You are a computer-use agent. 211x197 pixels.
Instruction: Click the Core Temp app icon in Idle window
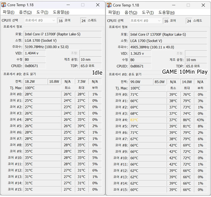[x=4, y=5]
